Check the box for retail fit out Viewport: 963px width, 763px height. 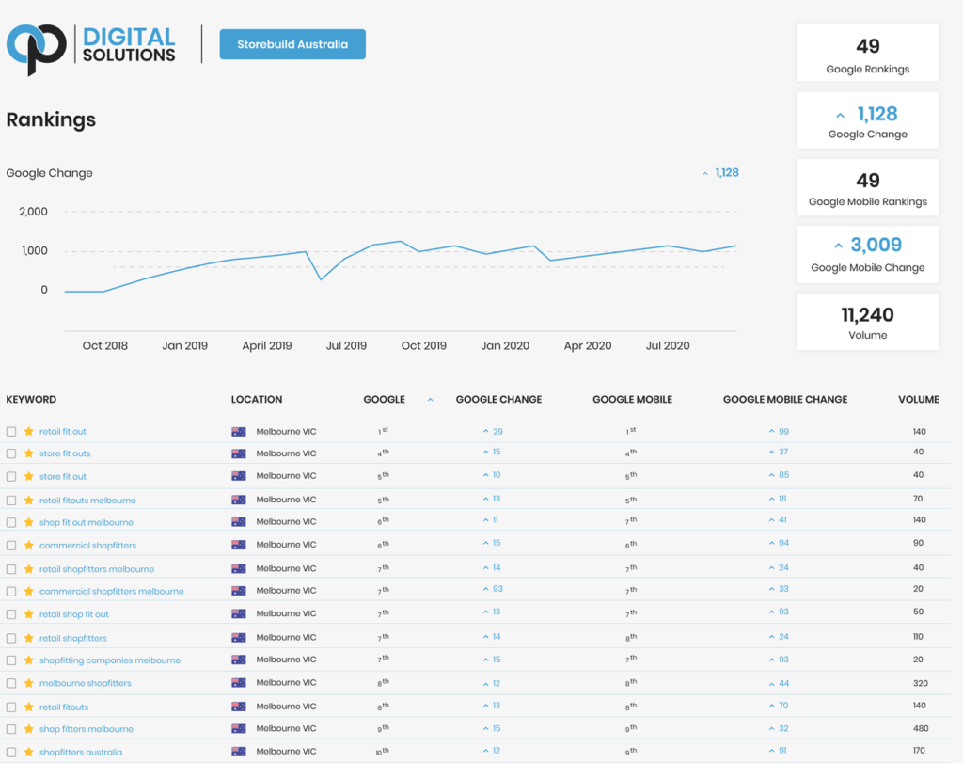tap(11, 432)
